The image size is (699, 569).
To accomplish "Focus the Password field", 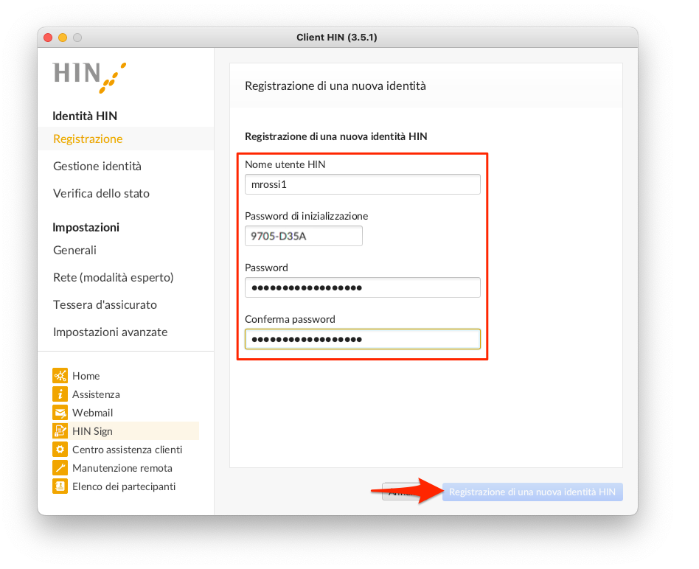I will (363, 287).
